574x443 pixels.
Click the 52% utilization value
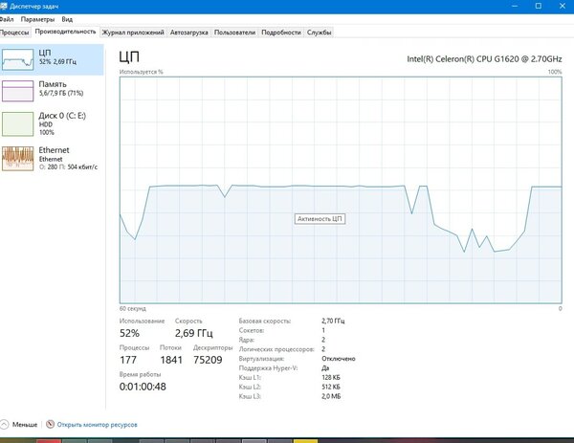tap(129, 333)
